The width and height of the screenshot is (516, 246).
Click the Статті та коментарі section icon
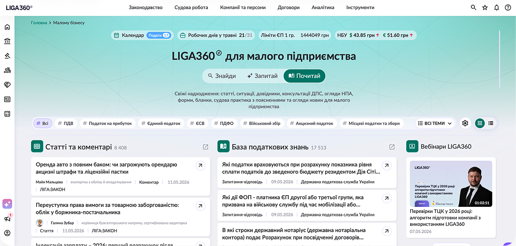click(37, 146)
